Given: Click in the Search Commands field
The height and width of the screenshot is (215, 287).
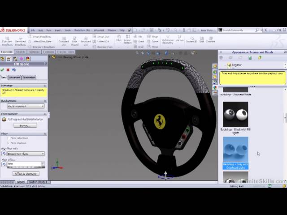Looking at the screenshot, I should pos(239,30).
